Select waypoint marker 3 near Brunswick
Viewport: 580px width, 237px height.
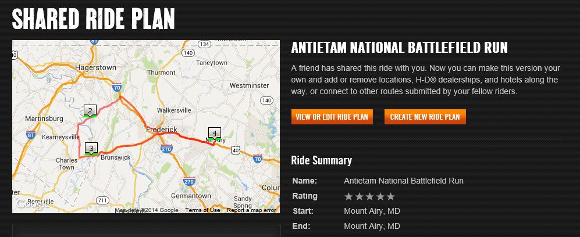pos(91,149)
